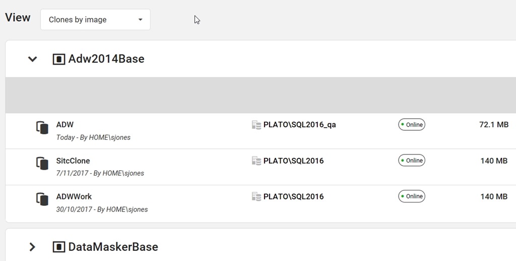Click the PLATO\SQL2016_qa instance name
516x261 pixels.
299,125
